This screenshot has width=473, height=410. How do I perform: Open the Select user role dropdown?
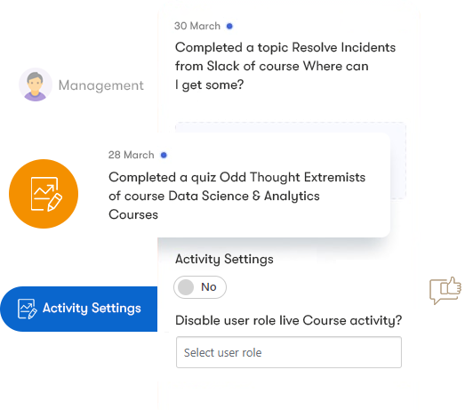coord(289,352)
